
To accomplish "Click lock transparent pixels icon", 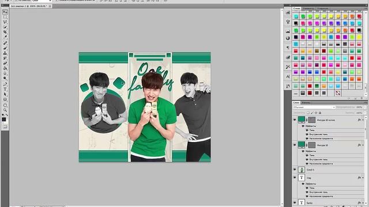I will pyautogui.click(x=308, y=113).
